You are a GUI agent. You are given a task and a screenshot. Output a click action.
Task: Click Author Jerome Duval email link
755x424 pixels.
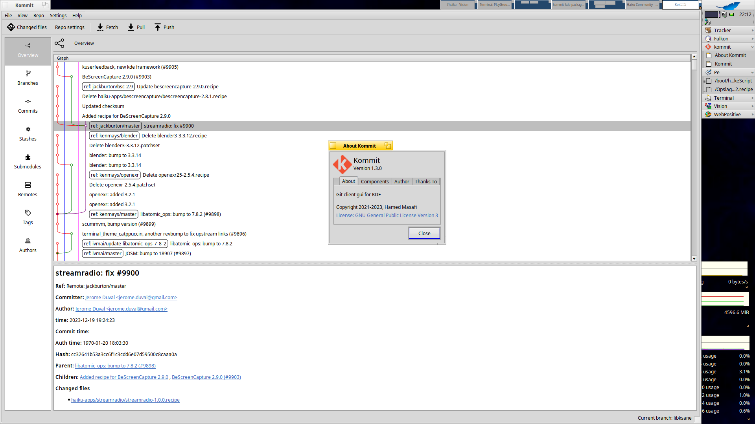click(x=122, y=309)
